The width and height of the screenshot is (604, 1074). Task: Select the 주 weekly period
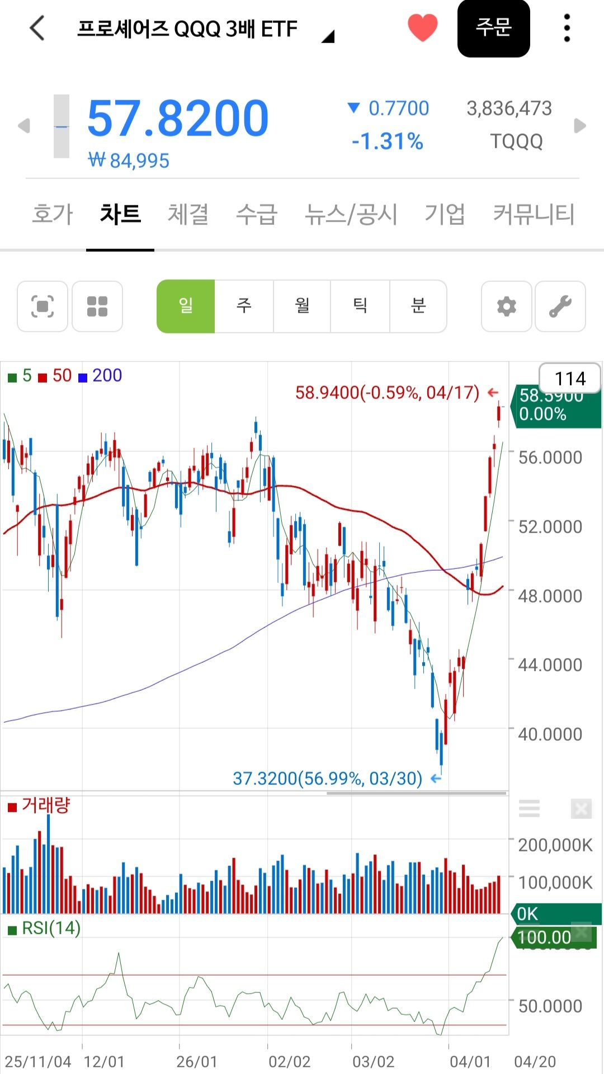click(x=244, y=307)
